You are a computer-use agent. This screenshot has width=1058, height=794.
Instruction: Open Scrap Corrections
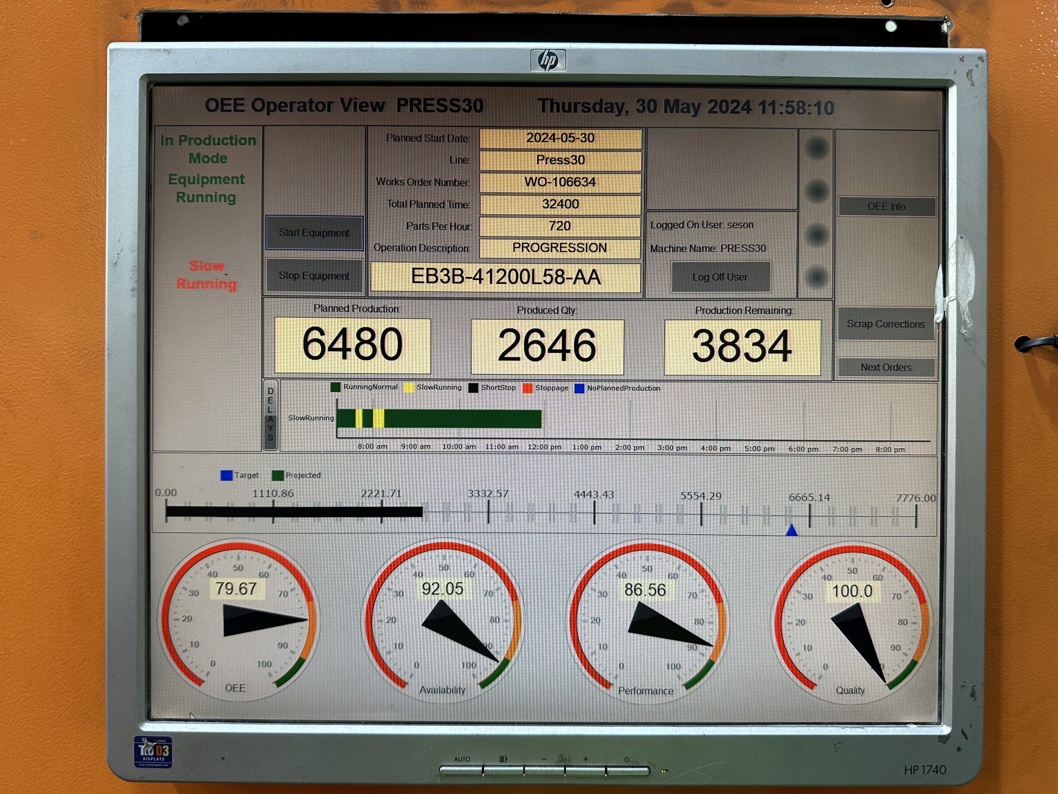[x=885, y=324]
